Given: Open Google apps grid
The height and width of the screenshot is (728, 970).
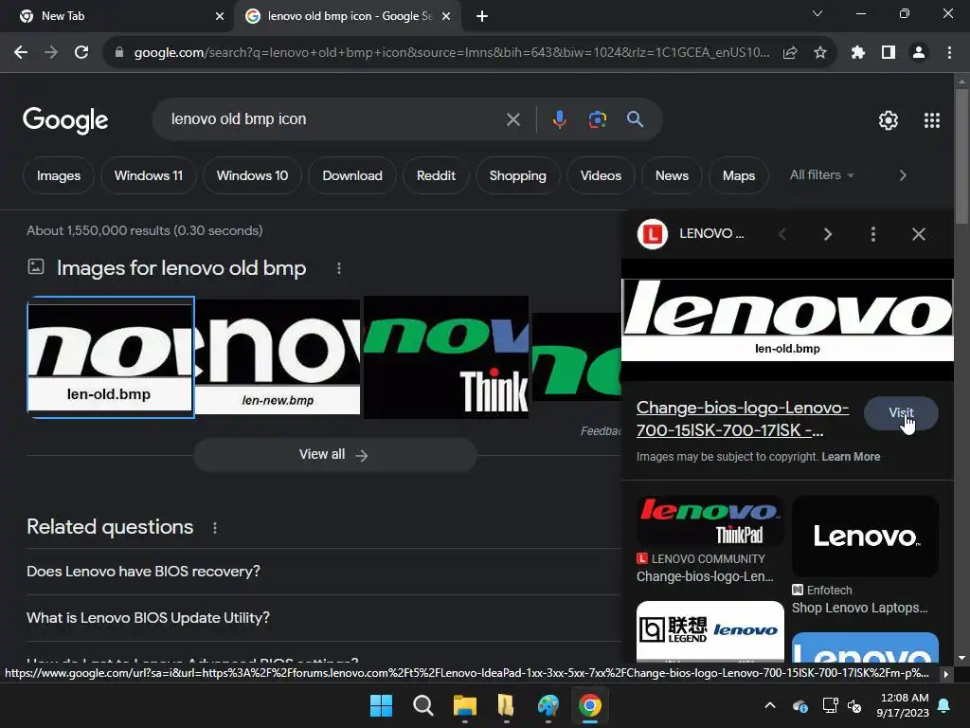Looking at the screenshot, I should tap(932, 120).
